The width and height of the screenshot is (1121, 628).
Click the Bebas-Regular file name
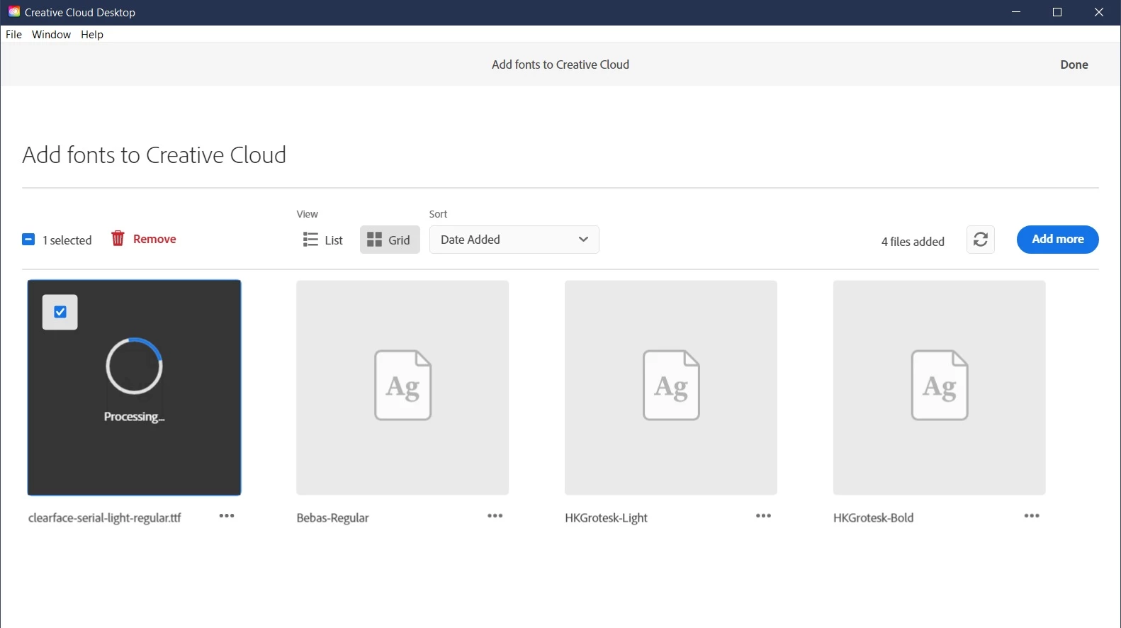point(333,518)
